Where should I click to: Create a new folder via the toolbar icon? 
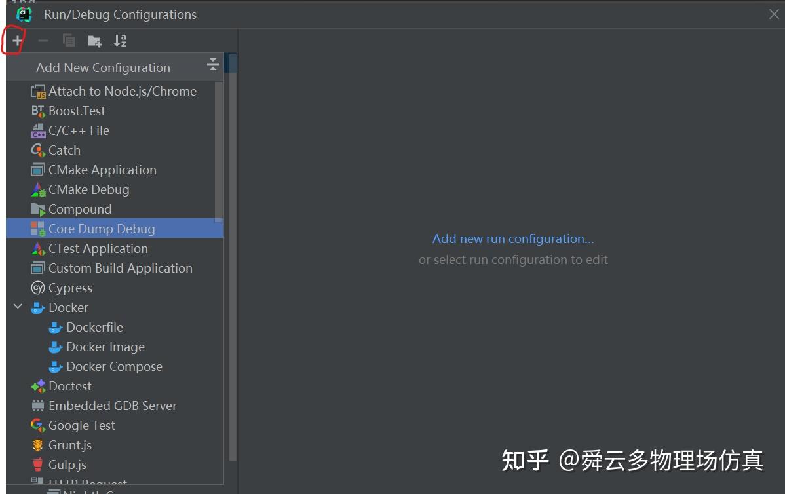pyautogui.click(x=94, y=41)
